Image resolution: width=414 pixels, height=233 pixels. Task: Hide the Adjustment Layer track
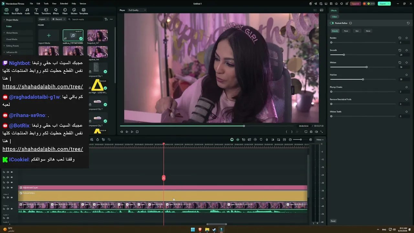pyautogui.click(x=12, y=188)
